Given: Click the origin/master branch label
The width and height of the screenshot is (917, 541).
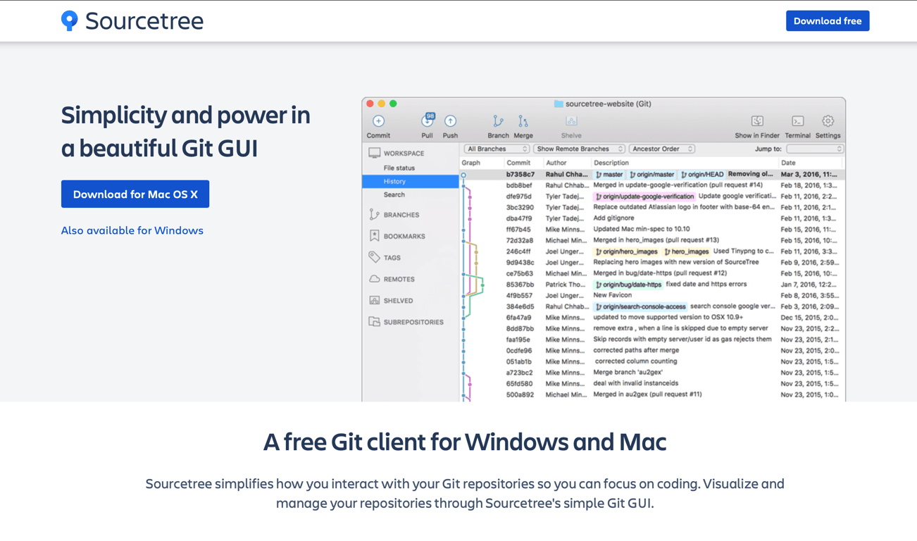Looking at the screenshot, I should click(x=652, y=174).
